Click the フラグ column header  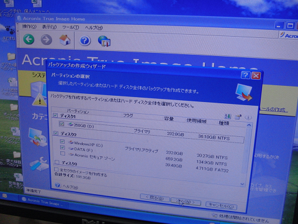pos(128,115)
